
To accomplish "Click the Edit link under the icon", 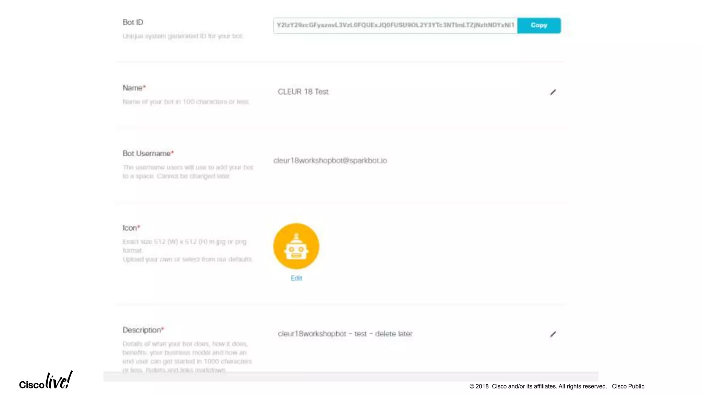I will (296, 278).
